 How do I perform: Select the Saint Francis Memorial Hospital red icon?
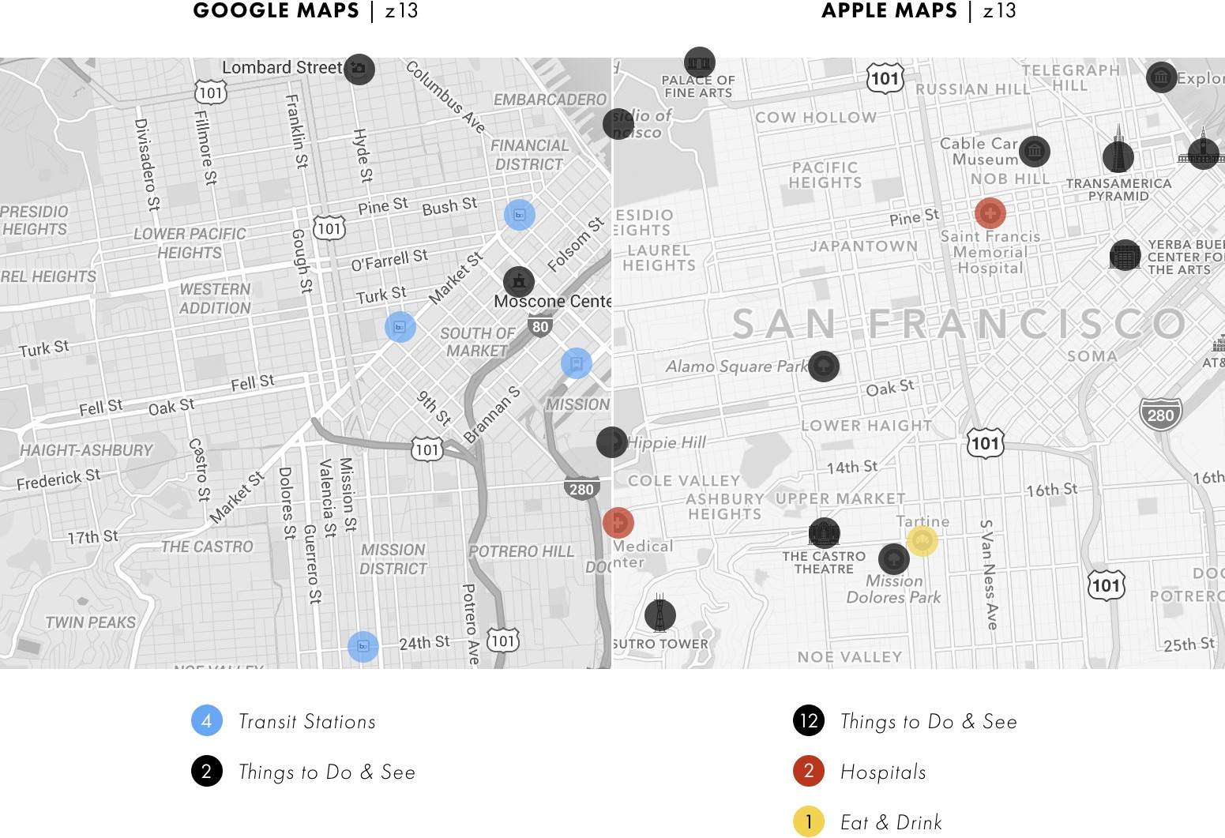tap(990, 212)
